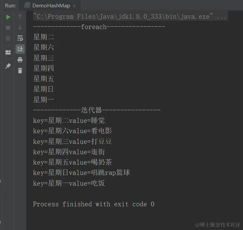
Task: Toggle soft-wrap for console output
Action: point(20,38)
